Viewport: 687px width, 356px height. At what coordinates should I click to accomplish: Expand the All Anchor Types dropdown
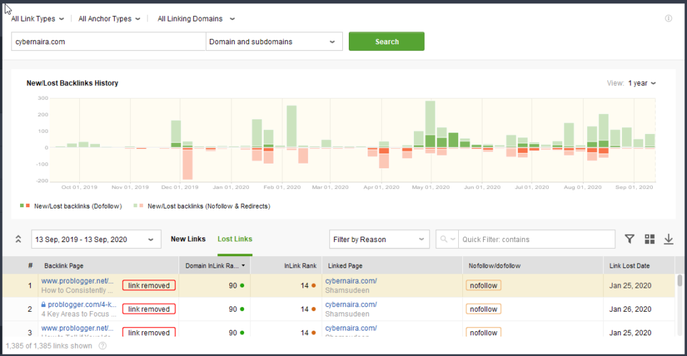pyautogui.click(x=109, y=19)
